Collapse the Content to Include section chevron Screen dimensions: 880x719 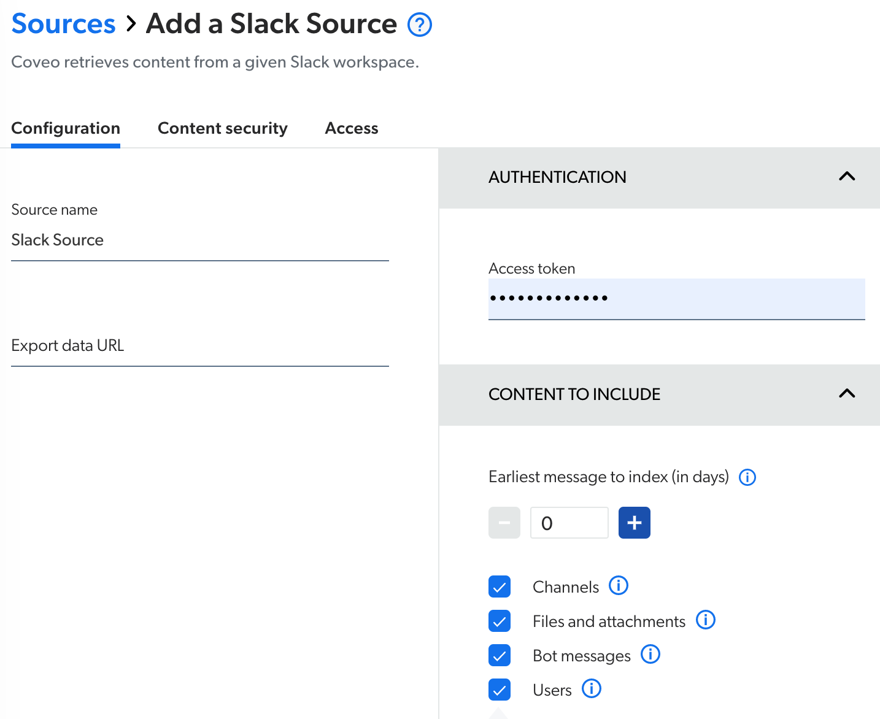pyautogui.click(x=847, y=394)
